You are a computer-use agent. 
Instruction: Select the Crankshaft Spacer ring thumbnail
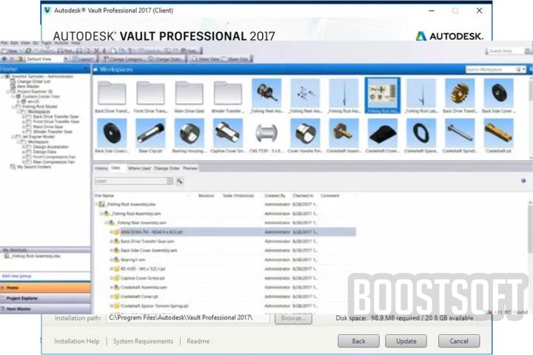coord(421,133)
